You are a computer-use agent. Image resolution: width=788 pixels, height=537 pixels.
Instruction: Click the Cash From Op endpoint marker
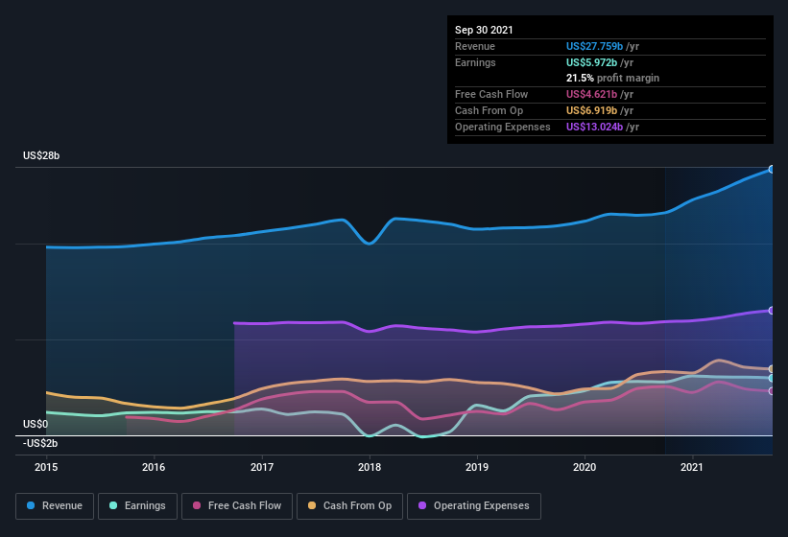coord(772,369)
